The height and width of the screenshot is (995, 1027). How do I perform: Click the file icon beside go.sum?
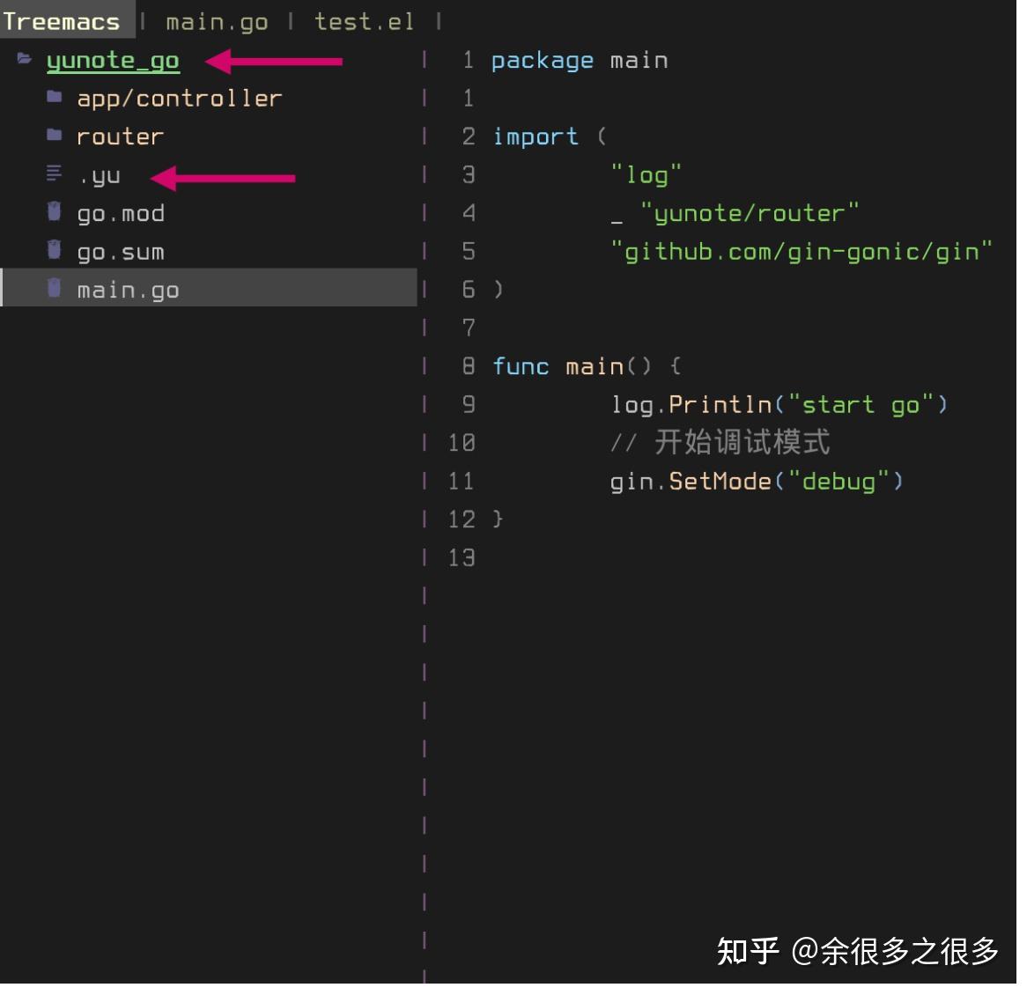[x=53, y=251]
